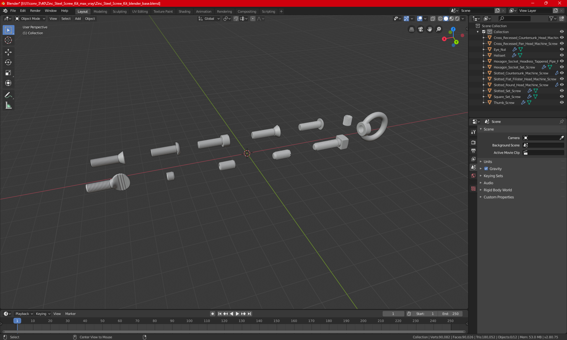
Task: Select the Measure tool
Action: tap(8, 105)
